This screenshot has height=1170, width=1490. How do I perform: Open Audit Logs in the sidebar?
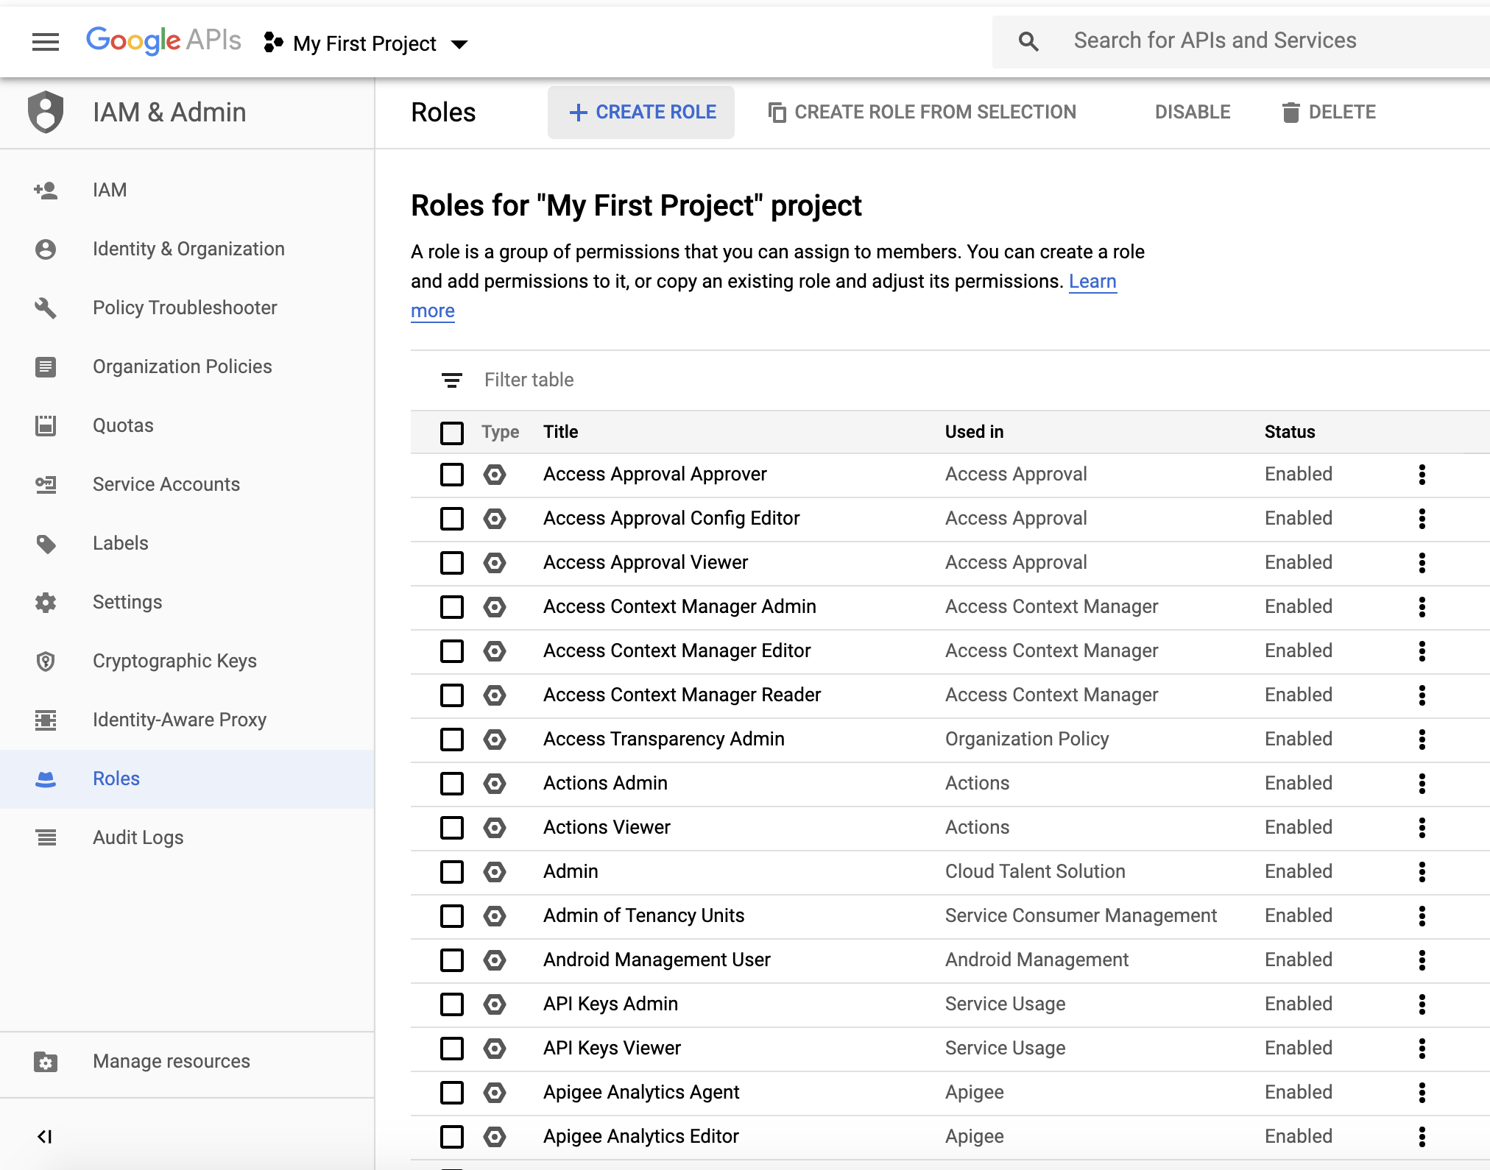tap(187, 838)
